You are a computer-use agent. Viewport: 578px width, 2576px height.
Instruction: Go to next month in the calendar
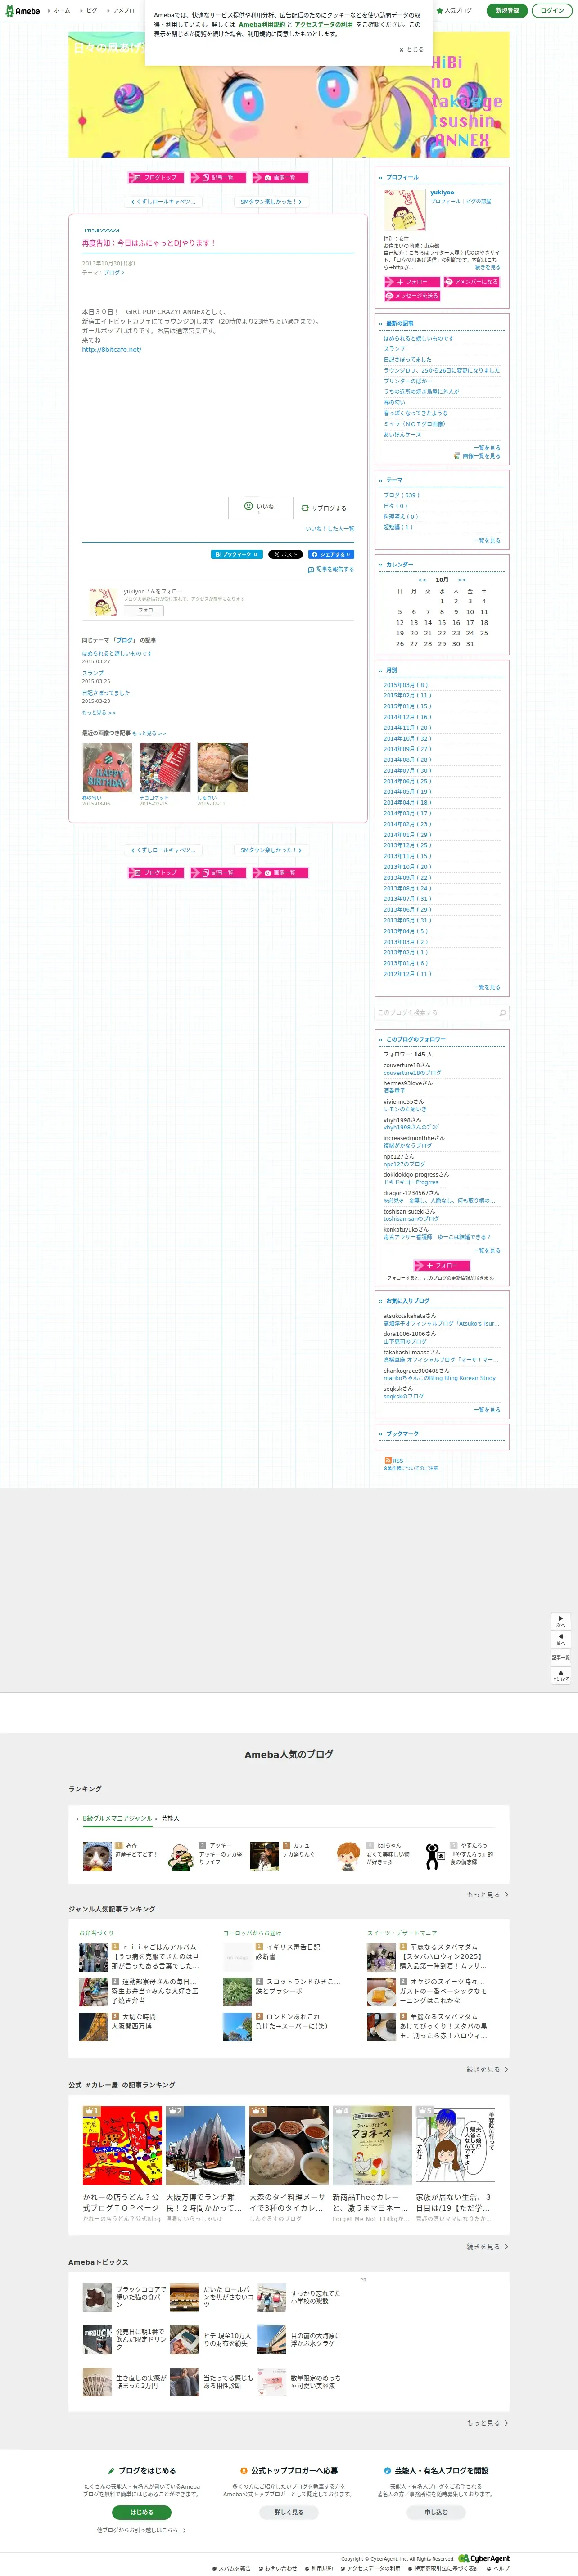point(462,580)
